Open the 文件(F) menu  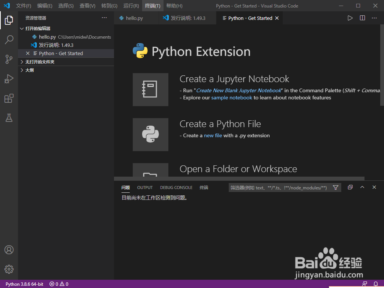24,6
